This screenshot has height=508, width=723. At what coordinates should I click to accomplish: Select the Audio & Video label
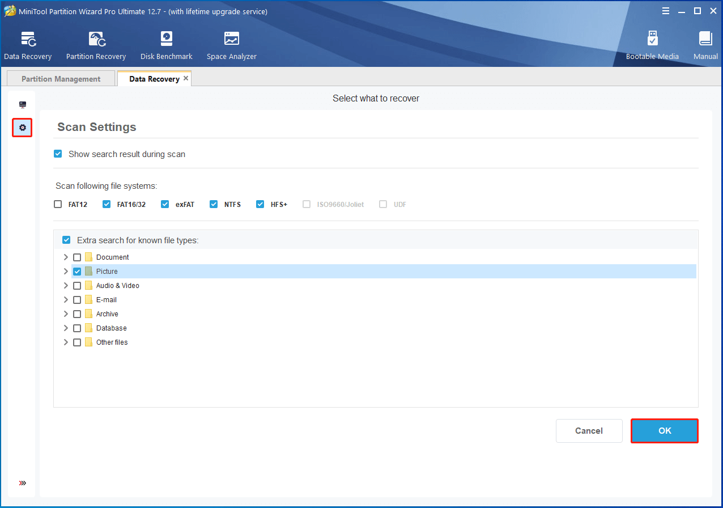[118, 286]
